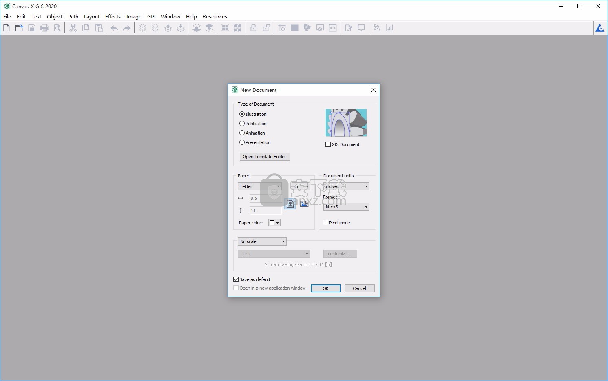The width and height of the screenshot is (608, 381).
Task: Click the document type preview thumbnail
Action: pyautogui.click(x=346, y=122)
